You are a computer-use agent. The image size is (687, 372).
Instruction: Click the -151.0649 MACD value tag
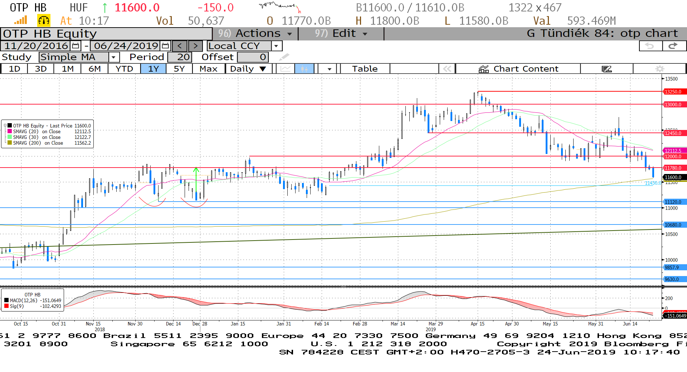pos(675,316)
